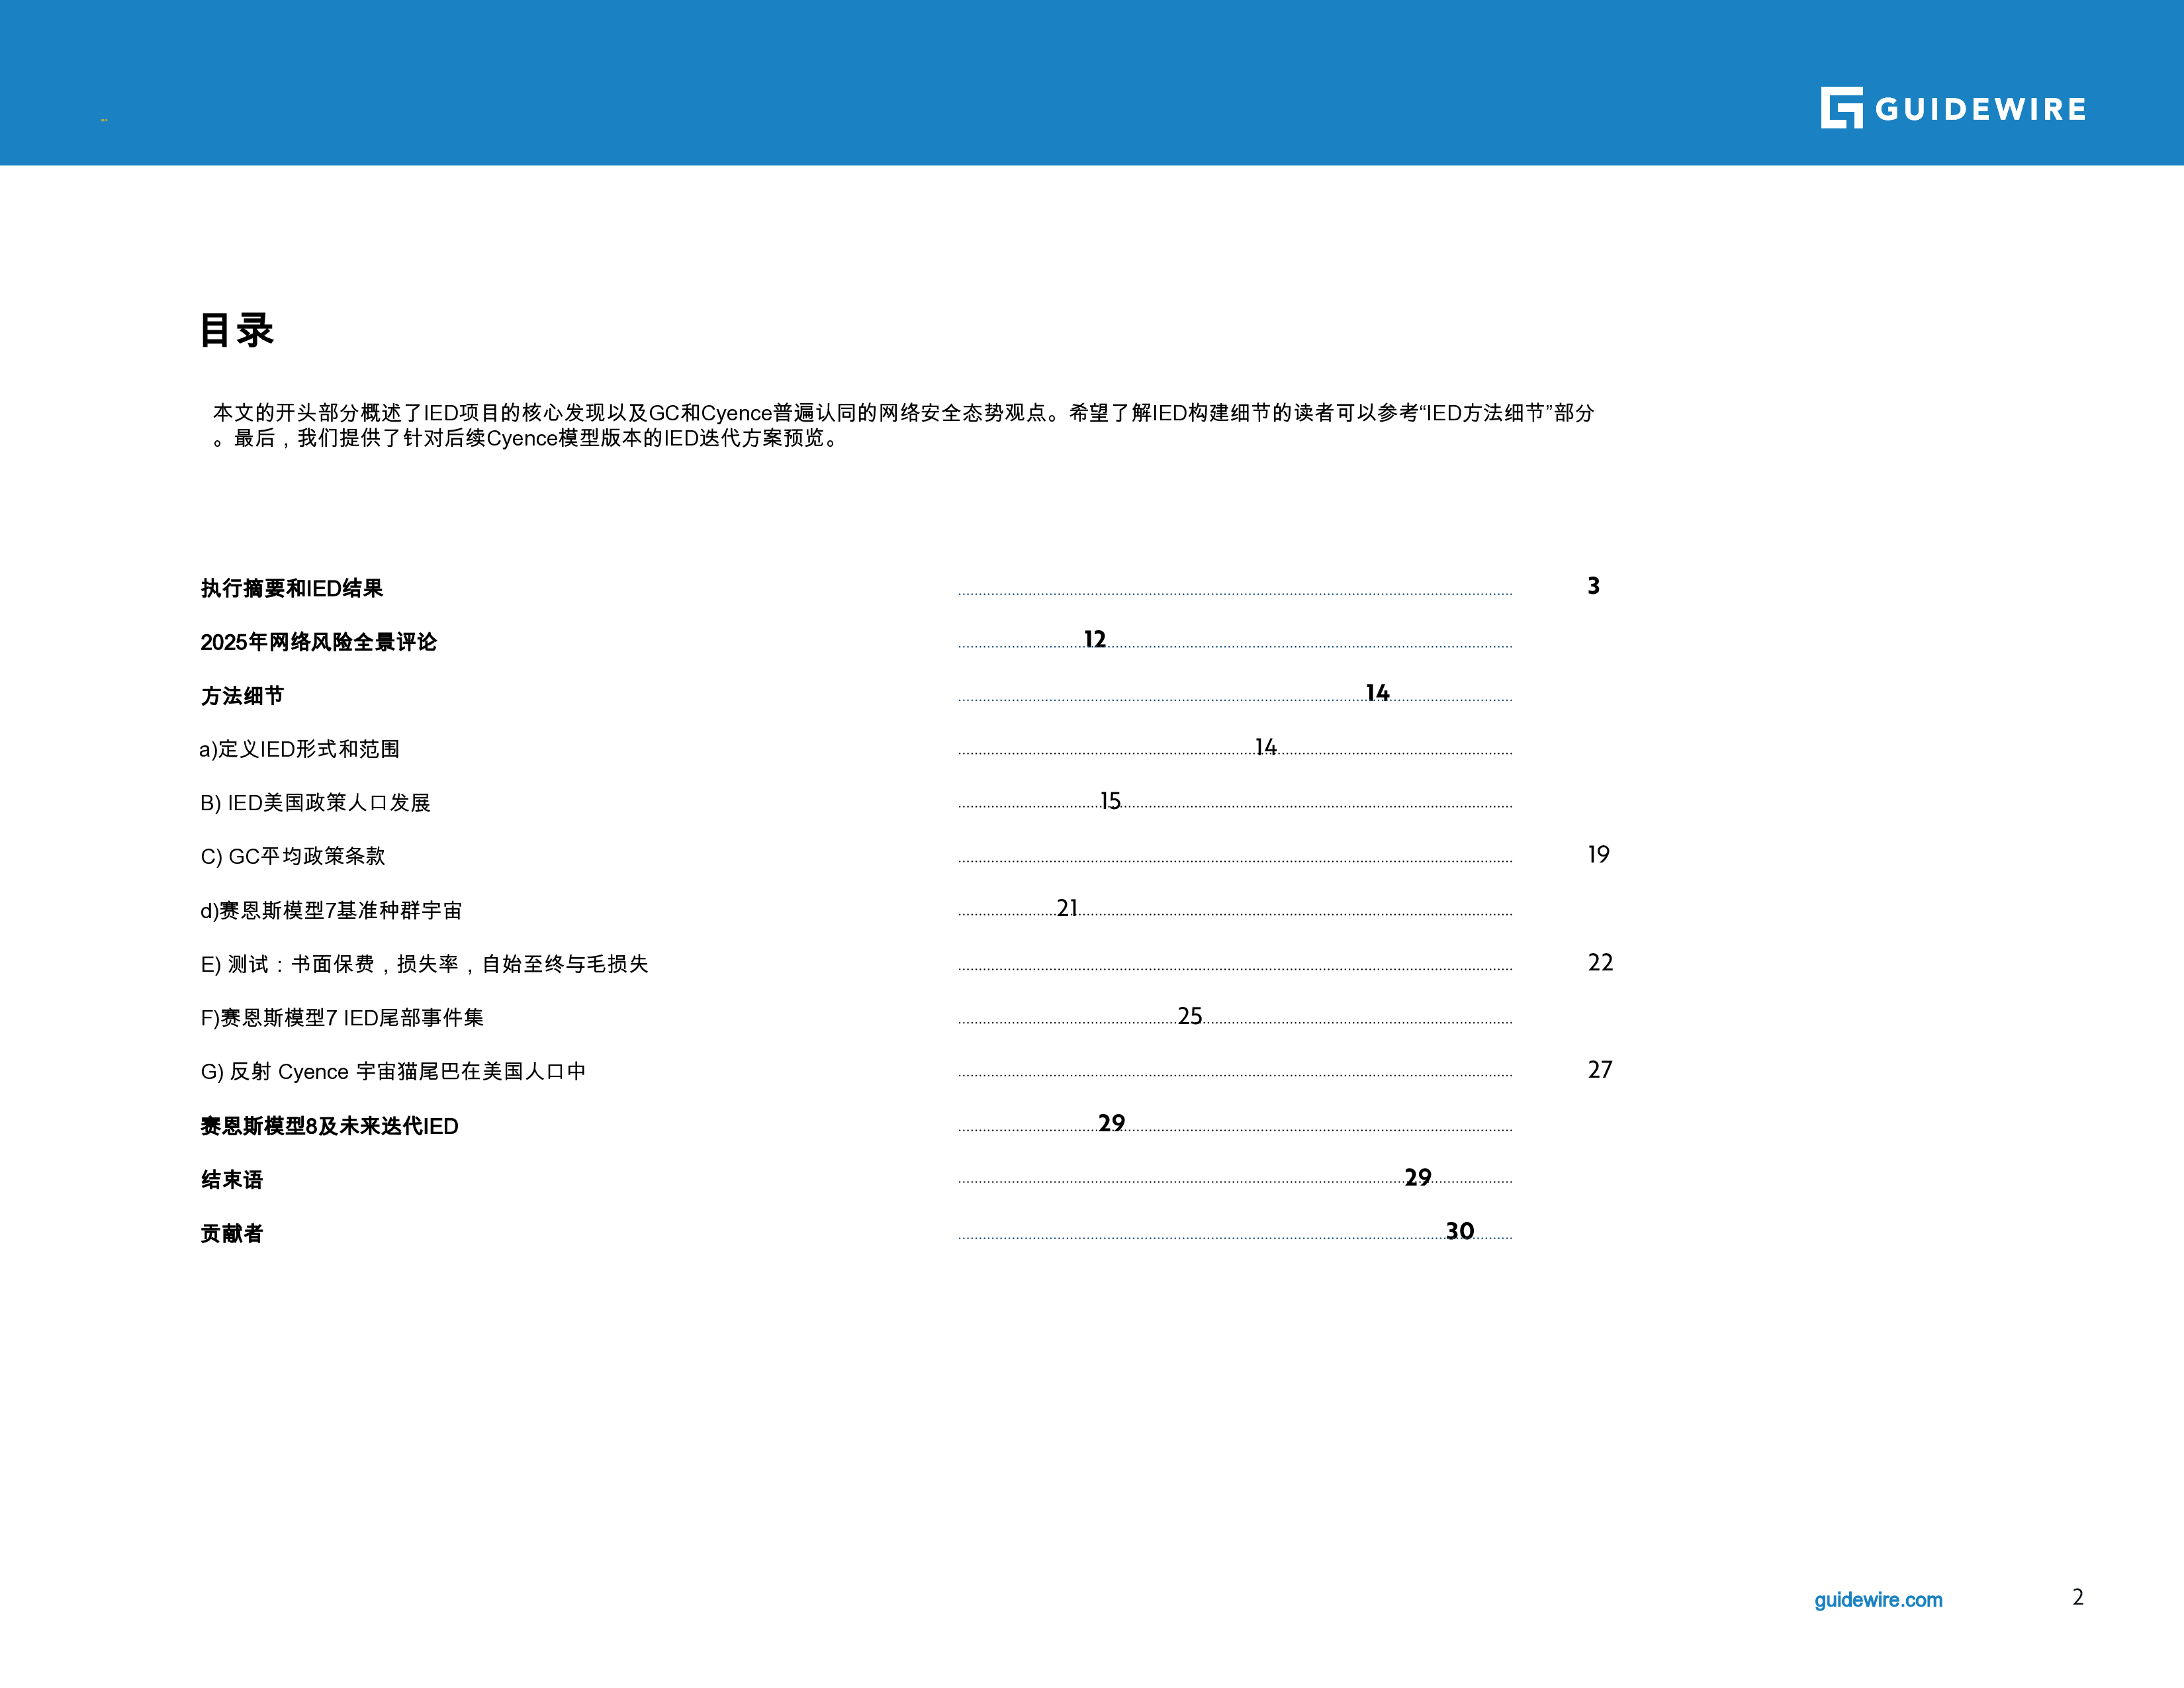Open the 结束语 entry

click(232, 1180)
